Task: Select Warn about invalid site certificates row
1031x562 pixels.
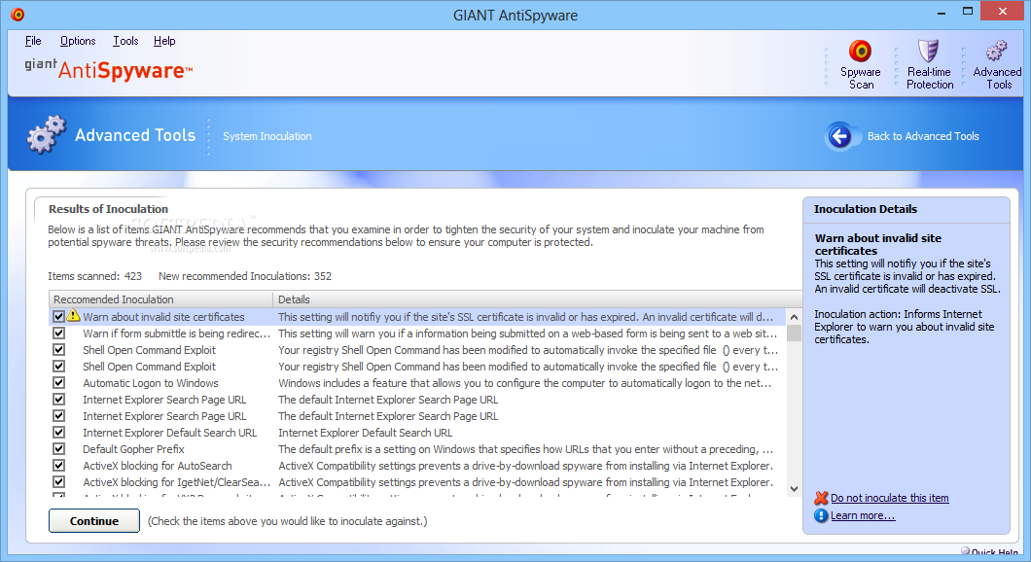Action: pyautogui.click(x=417, y=317)
